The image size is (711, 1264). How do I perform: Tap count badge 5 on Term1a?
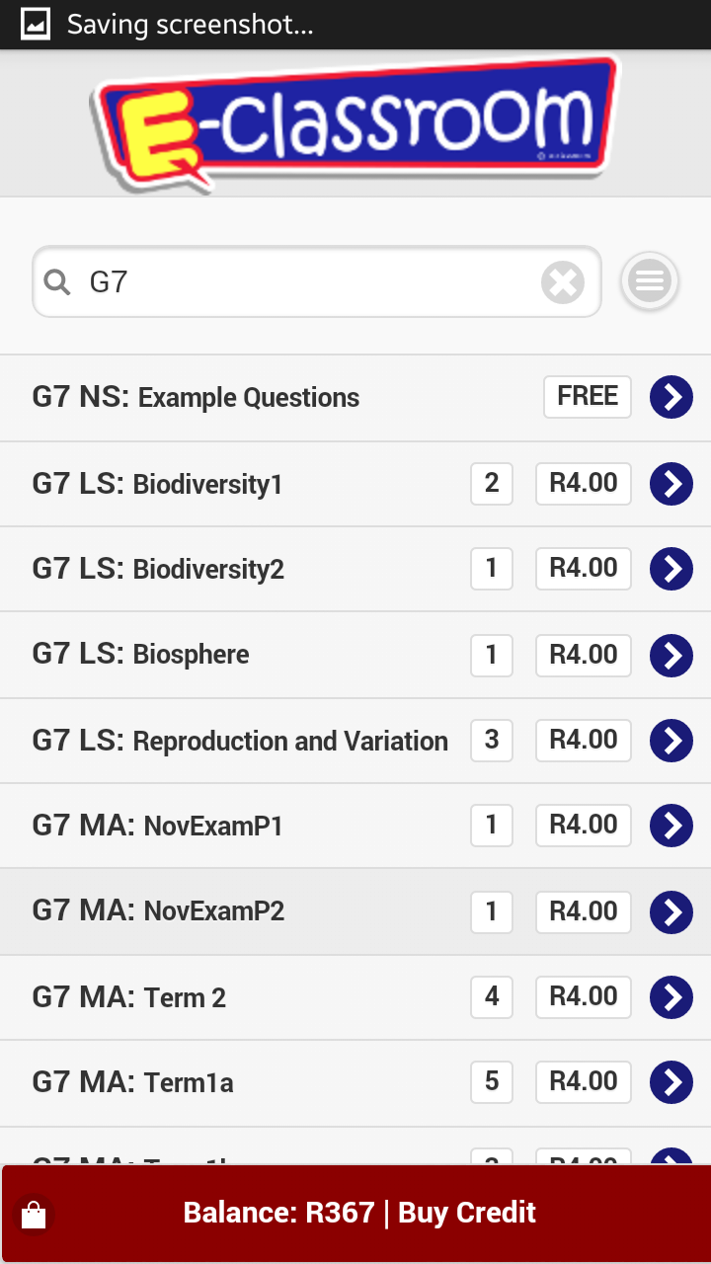click(492, 1082)
